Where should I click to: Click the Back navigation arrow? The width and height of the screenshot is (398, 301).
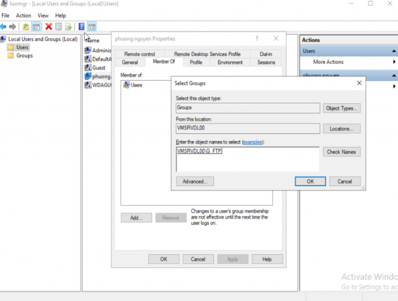pyautogui.click(x=4, y=26)
